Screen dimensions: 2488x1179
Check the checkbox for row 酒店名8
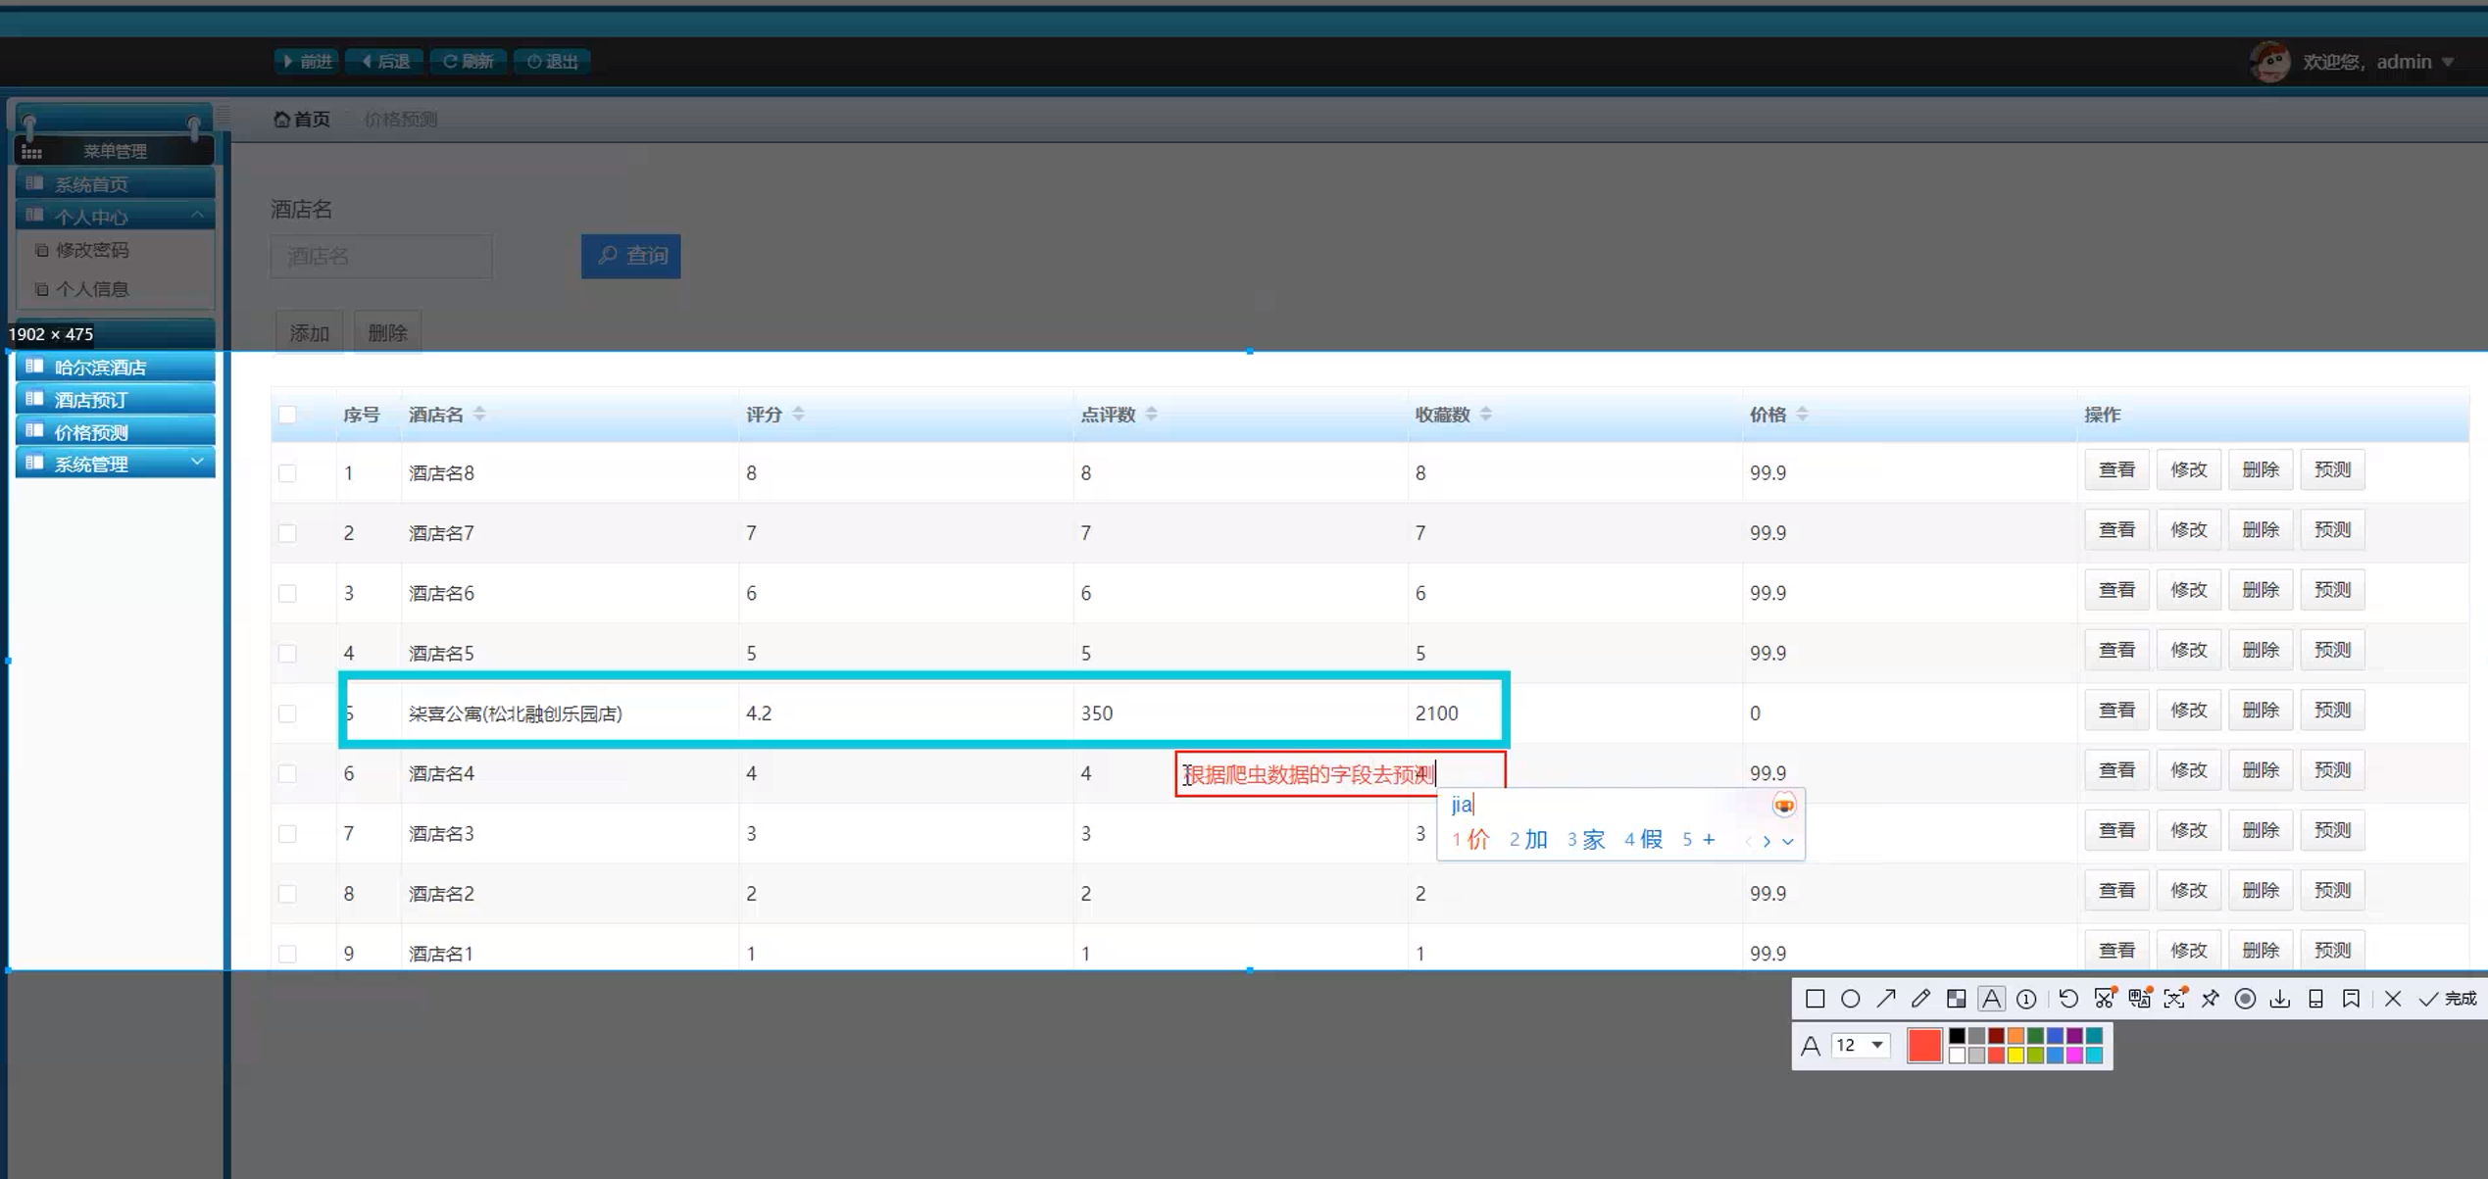(287, 473)
